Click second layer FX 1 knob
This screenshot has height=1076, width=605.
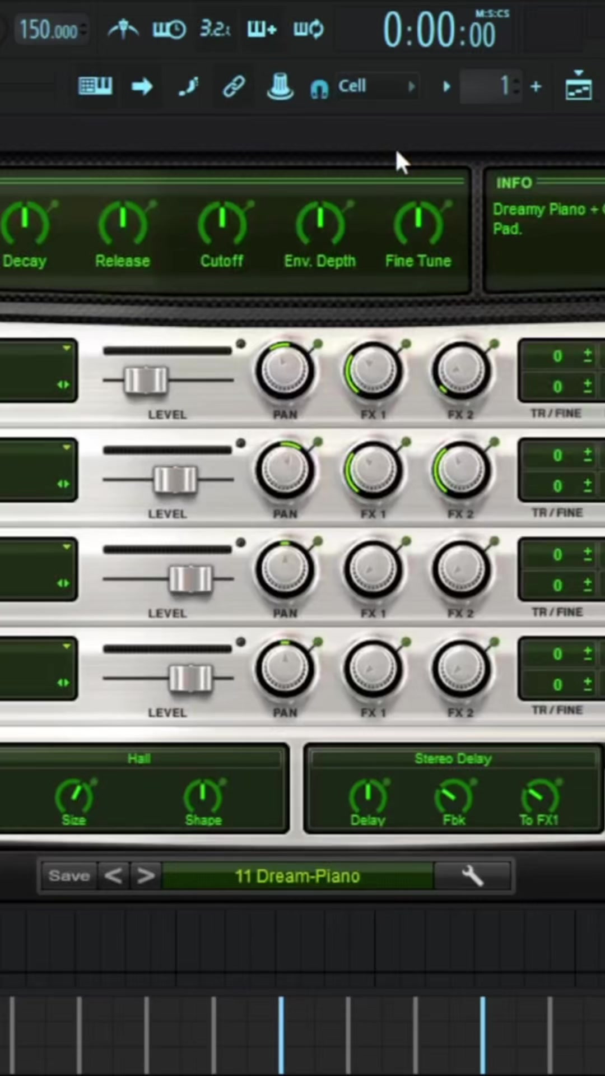pos(373,470)
